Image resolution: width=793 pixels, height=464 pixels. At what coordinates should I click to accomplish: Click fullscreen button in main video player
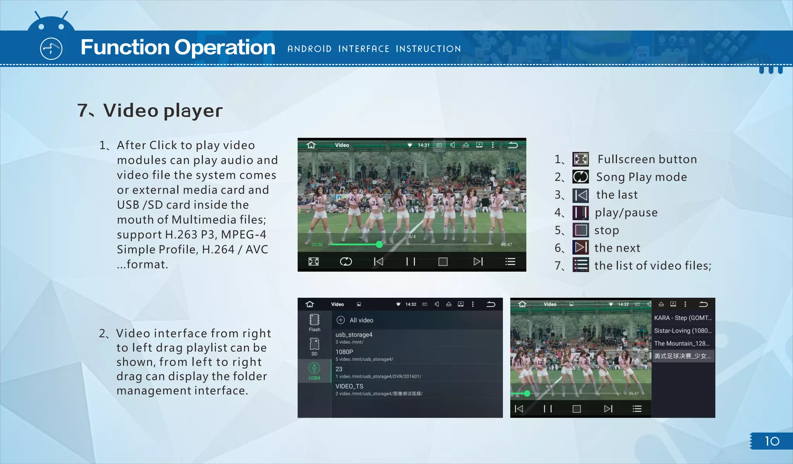pos(313,262)
